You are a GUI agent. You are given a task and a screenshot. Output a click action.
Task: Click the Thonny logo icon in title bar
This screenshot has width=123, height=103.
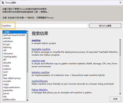tap(3, 3)
